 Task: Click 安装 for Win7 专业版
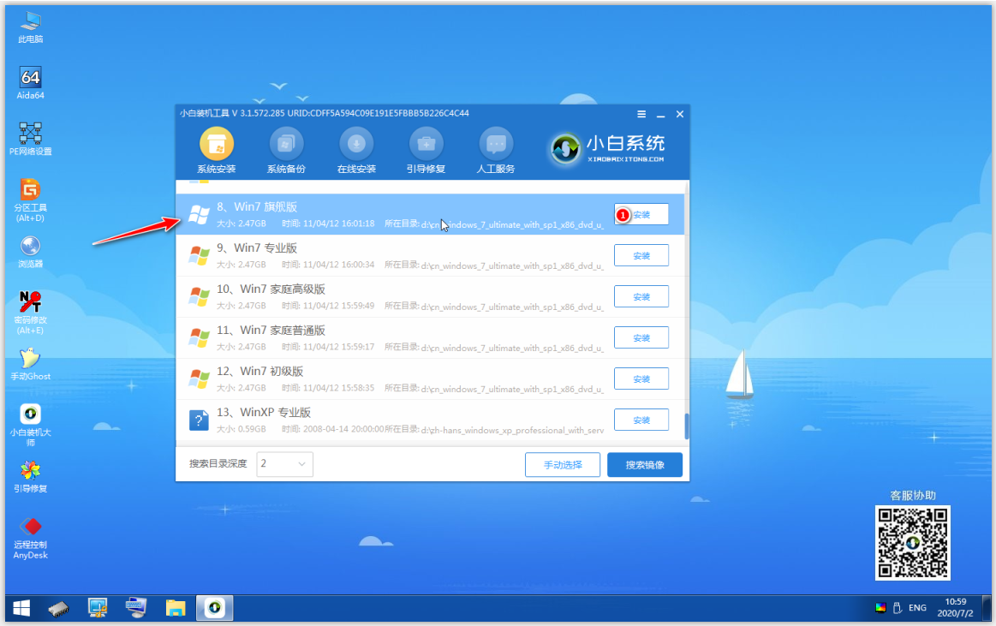coord(641,255)
